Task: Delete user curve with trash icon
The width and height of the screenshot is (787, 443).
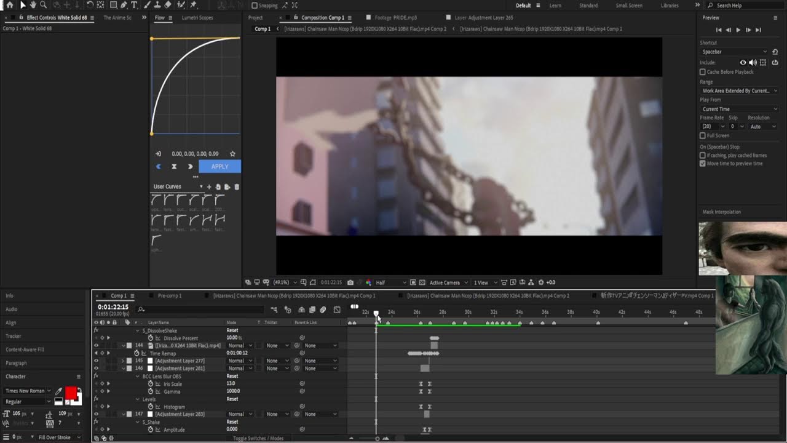Action: tap(237, 186)
